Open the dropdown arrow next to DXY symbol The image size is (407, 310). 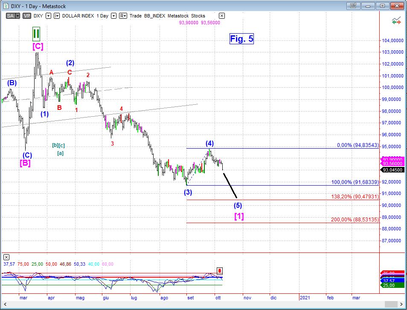click(48, 16)
